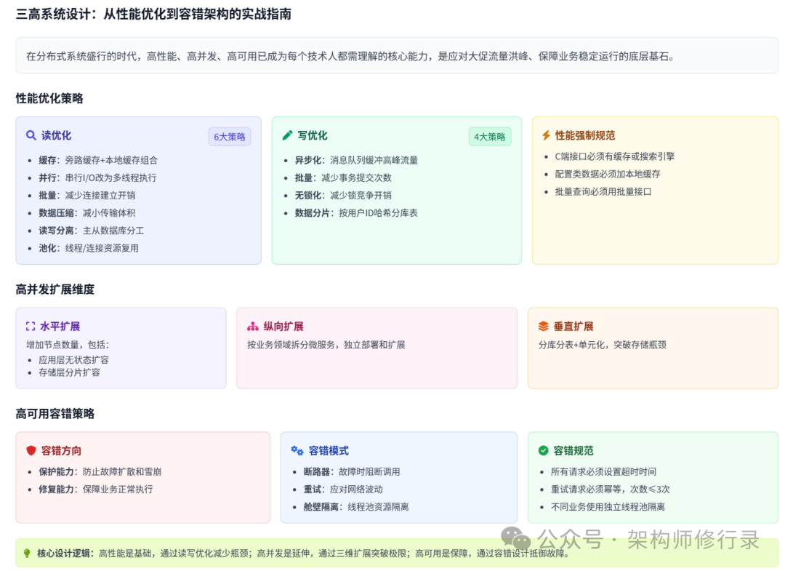
Task: Click the expand-arrows icon beside 水平扩展
Action: (31, 327)
